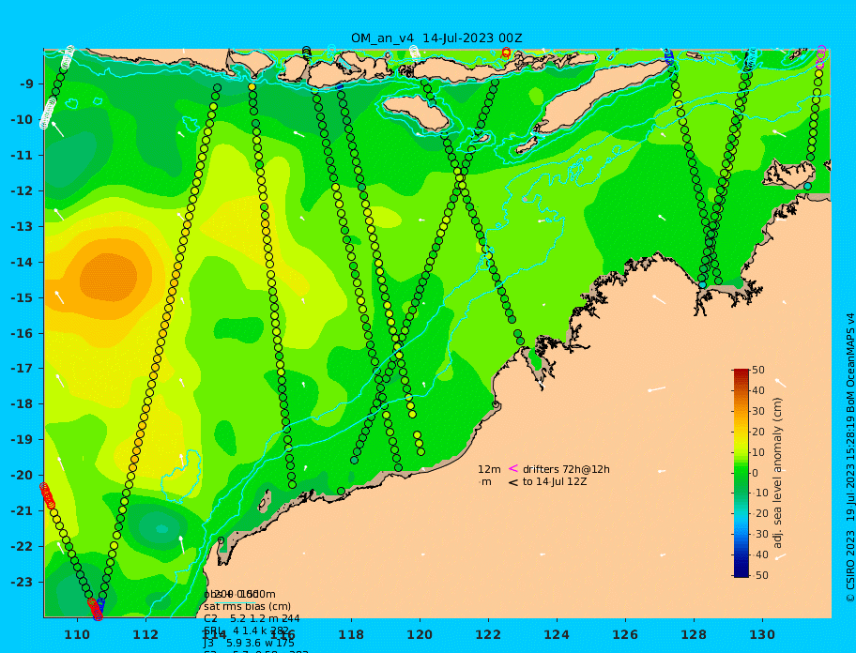Click the '10' tick label on the color bar
This screenshot has height=653, width=856.
pyautogui.click(x=758, y=452)
